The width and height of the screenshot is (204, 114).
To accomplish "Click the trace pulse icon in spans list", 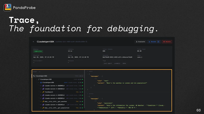I will 34,76.
